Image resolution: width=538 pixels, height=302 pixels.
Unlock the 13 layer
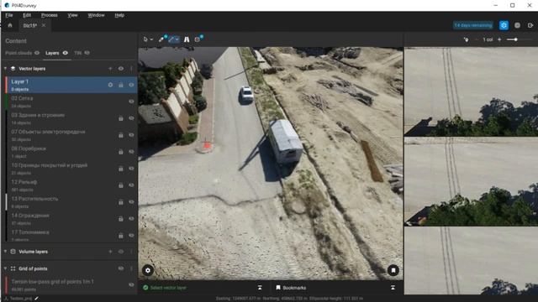pos(121,202)
